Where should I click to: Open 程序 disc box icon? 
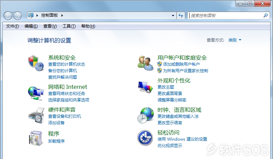(36, 138)
